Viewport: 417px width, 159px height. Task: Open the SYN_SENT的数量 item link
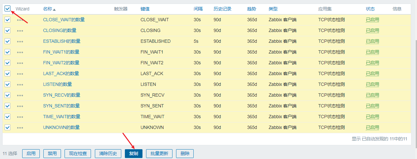coord(61,106)
